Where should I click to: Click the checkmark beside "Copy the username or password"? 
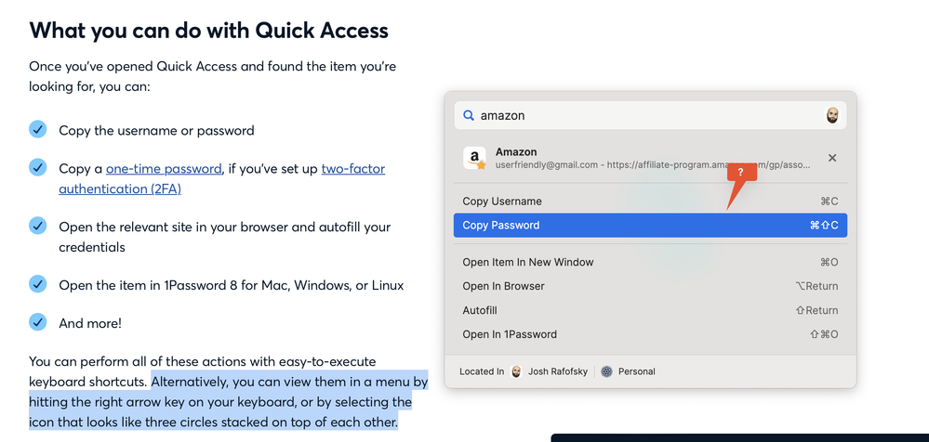[37, 129]
